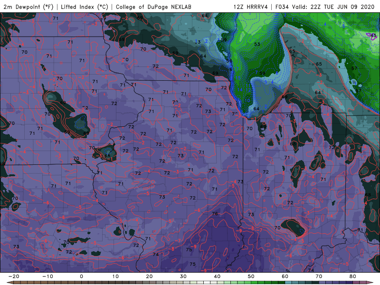
Task: Click the '80' color scale label
Action: click(x=353, y=276)
